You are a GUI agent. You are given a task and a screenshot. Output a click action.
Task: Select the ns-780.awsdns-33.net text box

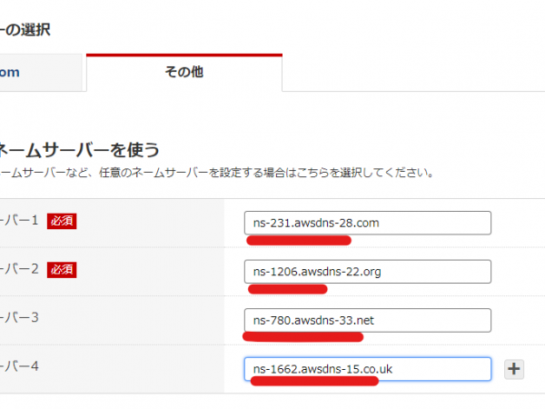367,320
